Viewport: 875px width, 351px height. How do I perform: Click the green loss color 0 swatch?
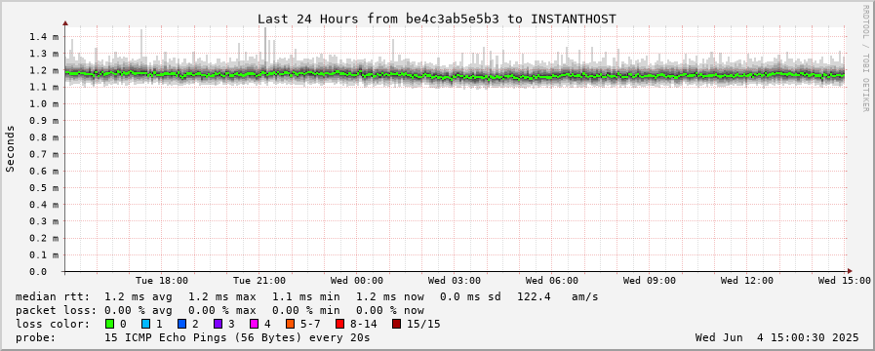110,324
